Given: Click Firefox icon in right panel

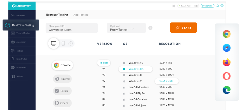Looking at the screenshot, I should pyautogui.click(x=227, y=62).
